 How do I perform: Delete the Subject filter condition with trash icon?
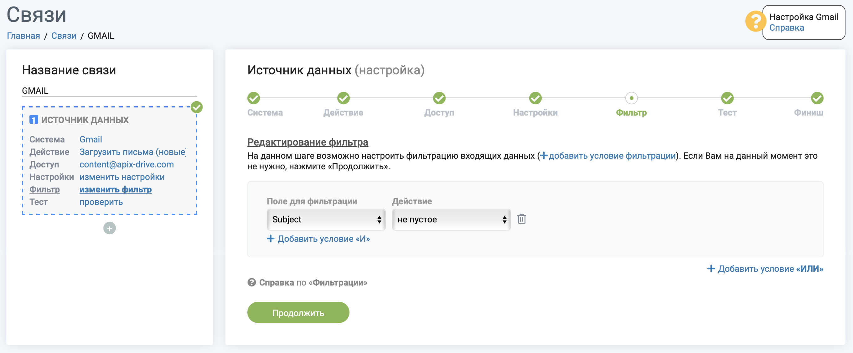point(521,219)
